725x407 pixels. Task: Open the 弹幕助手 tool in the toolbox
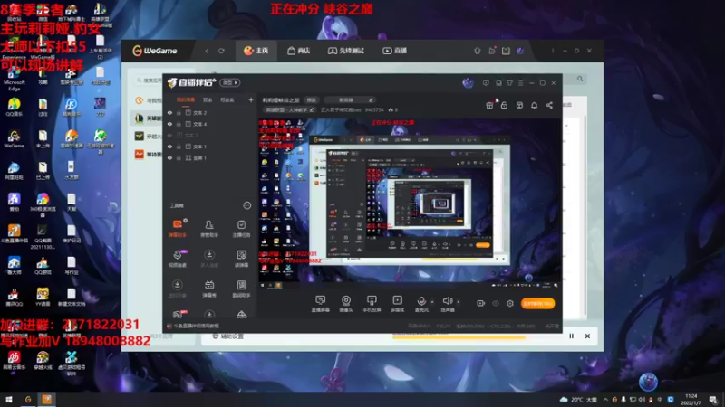click(178, 228)
